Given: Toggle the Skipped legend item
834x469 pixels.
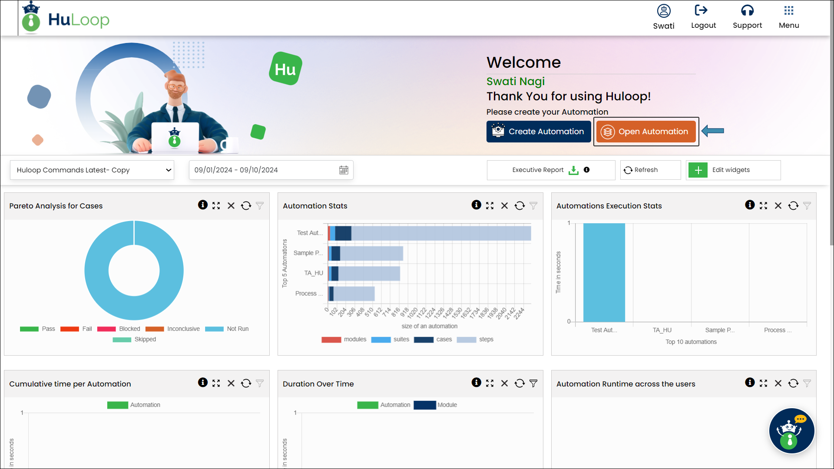Looking at the screenshot, I should click(x=134, y=339).
